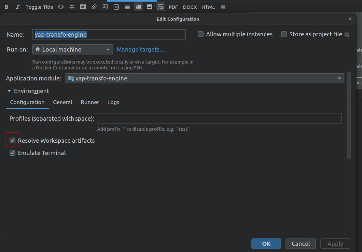Confirm with the OK button
This screenshot has width=362, height=252.
click(266, 244)
